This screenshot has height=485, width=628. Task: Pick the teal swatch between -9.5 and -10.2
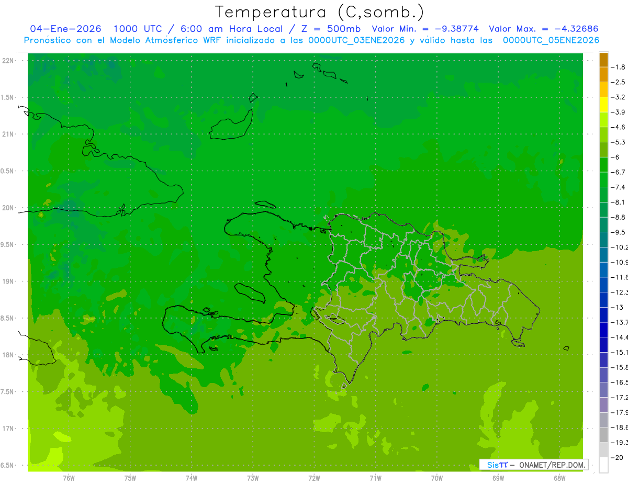[603, 240]
